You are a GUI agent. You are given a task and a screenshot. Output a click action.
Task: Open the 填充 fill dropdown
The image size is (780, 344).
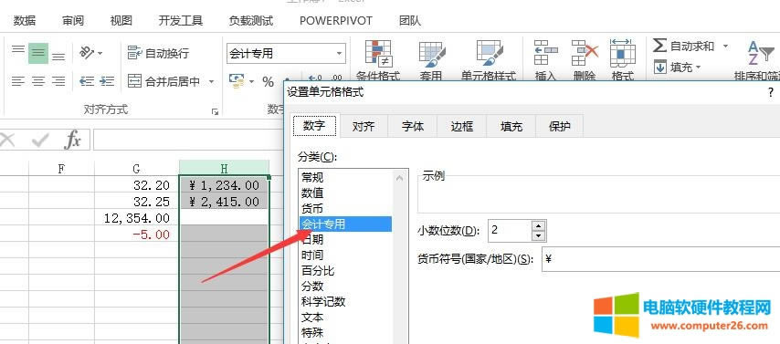click(x=678, y=67)
